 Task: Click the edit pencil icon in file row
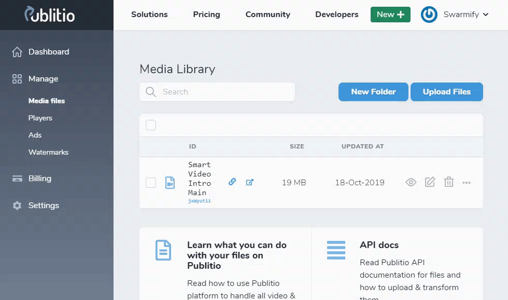coord(430,182)
